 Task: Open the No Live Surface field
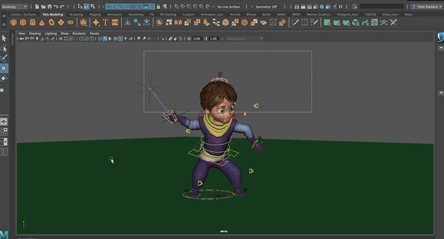228,6
